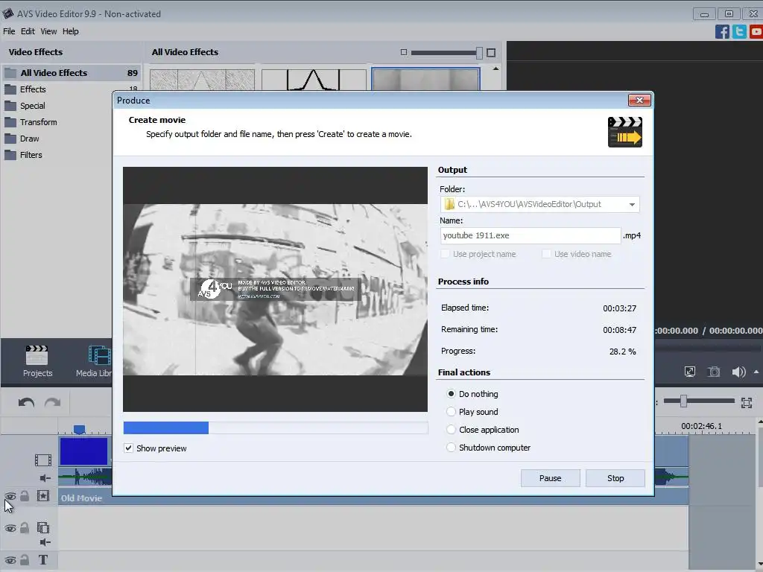Click the text track T icon

click(42, 560)
